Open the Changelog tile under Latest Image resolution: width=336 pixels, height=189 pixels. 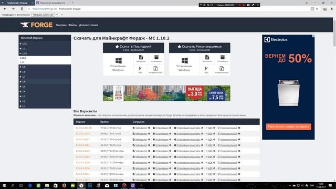click(x=141, y=58)
